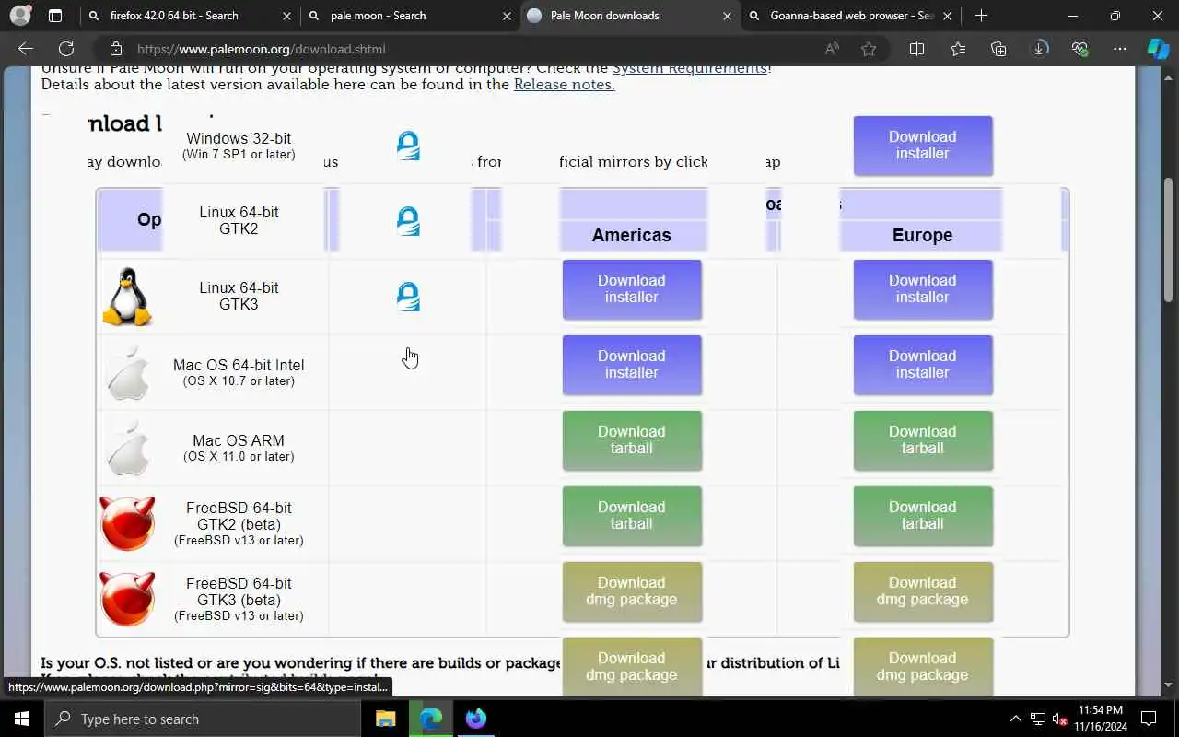
Task: Reload the Pale Moon downloads page
Action: [x=66, y=49]
